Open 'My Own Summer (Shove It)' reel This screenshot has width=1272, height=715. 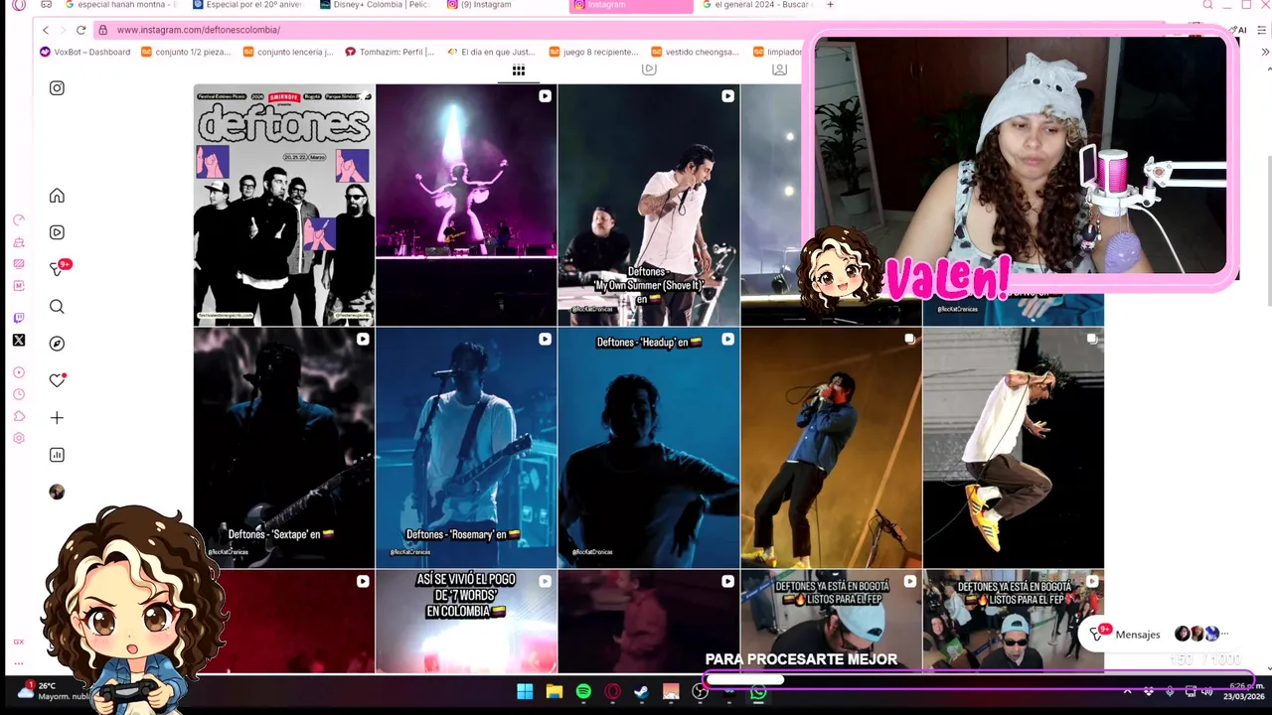[x=649, y=206]
